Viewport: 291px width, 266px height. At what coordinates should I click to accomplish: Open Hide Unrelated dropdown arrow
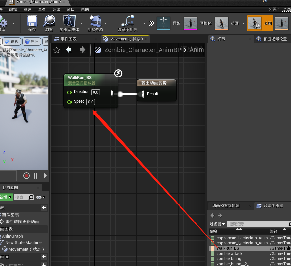coord(145,23)
